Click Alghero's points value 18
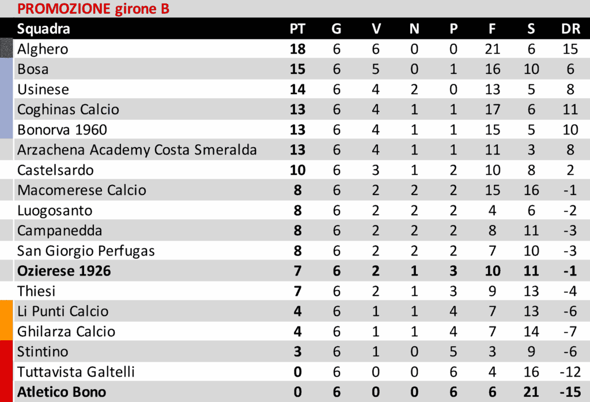Viewport: 590px width, 402px height. pyautogui.click(x=297, y=49)
